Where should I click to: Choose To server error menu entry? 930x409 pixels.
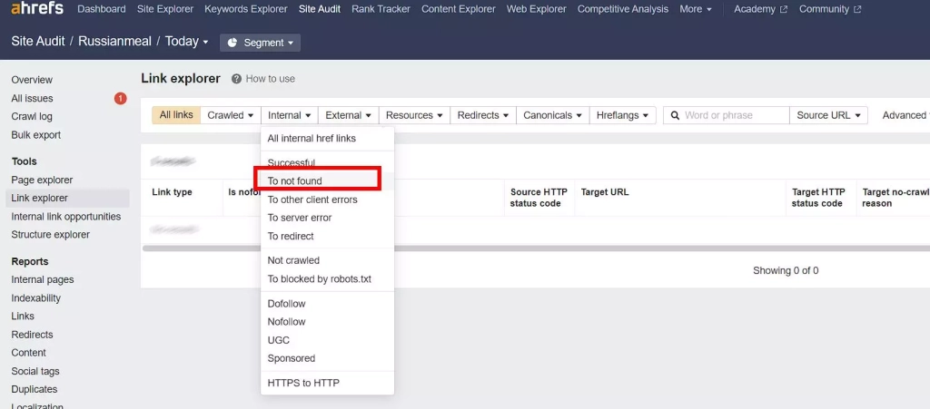pyautogui.click(x=327, y=218)
